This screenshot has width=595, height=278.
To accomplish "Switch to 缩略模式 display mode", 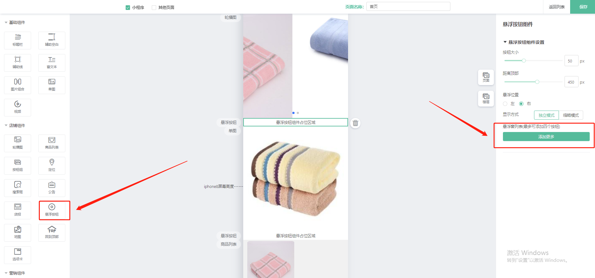I will point(571,115).
